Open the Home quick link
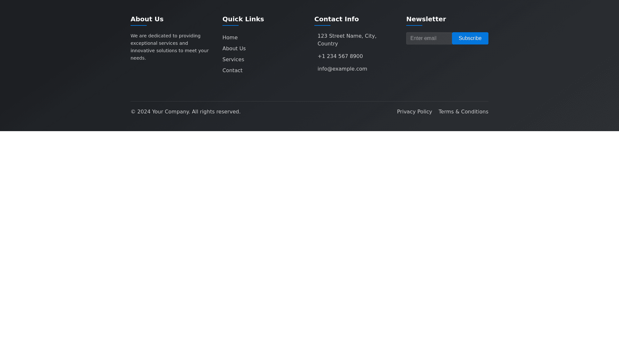Image resolution: width=619 pixels, height=348 pixels. (230, 38)
